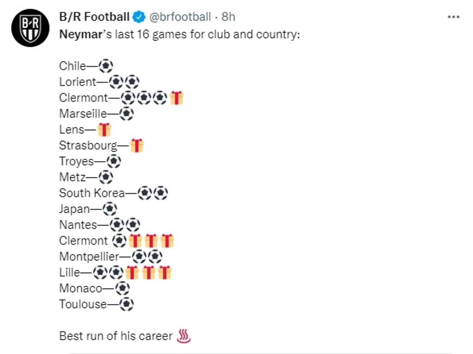Click the soccer ball emoji beside Monaco
473x354 pixels.
click(122, 288)
